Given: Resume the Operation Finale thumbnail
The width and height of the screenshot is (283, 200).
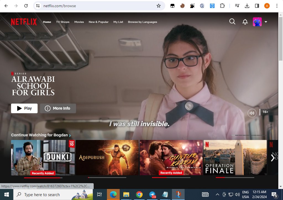Looking at the screenshot, I should [x=235, y=158].
